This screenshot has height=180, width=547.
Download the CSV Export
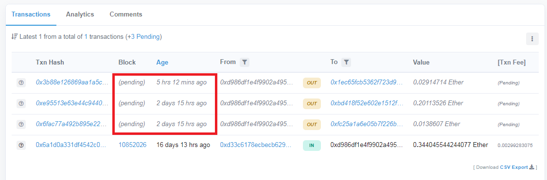[517, 167]
